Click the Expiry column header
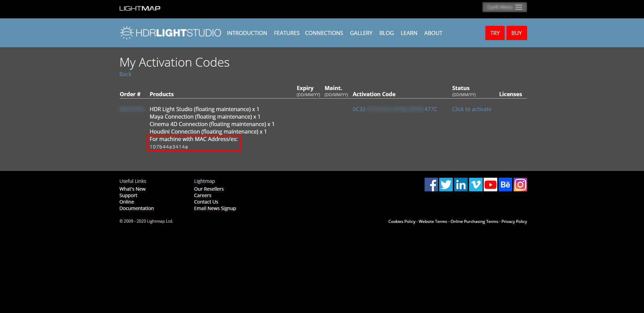644x313 pixels. [305, 88]
